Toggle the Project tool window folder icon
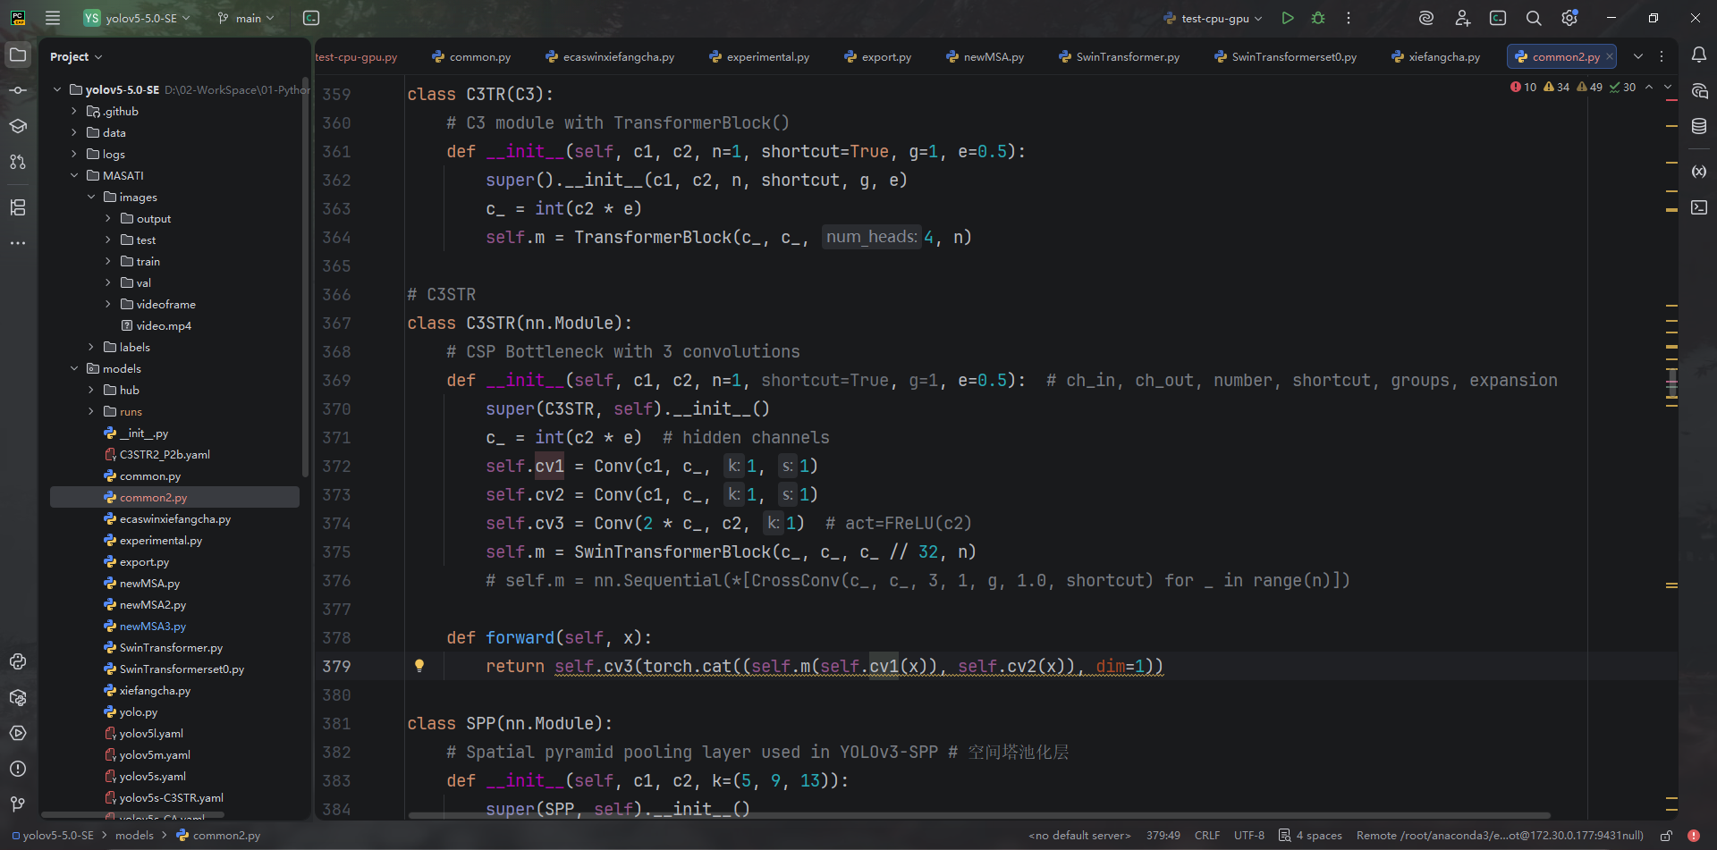Screen dimensions: 1717x850 click(18, 55)
